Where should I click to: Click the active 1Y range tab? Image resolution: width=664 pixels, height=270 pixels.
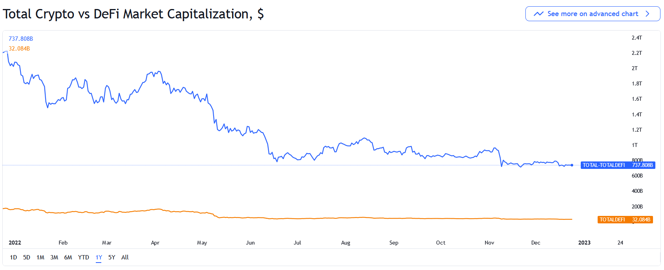(x=99, y=257)
